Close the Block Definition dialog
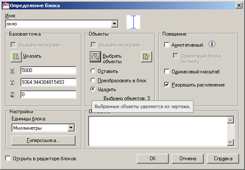Screen dimensions: 245x170 pos(239,6)
